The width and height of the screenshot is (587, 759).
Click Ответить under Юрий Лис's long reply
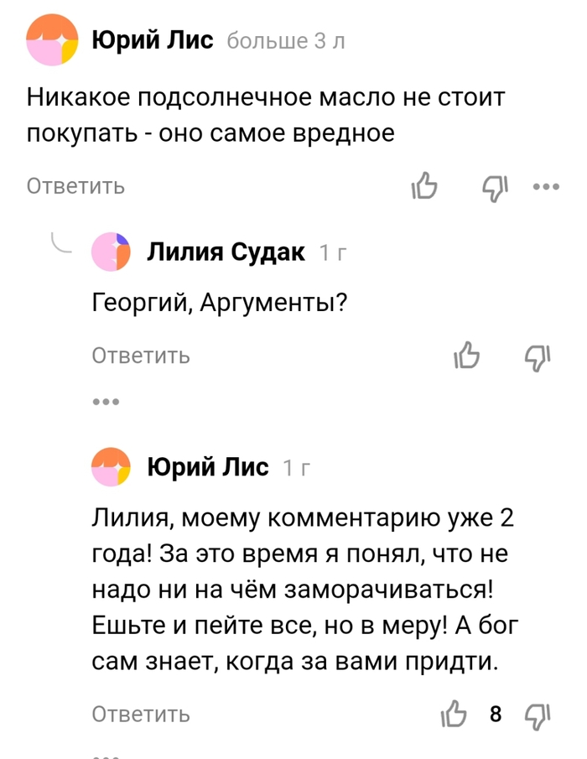[x=140, y=714]
